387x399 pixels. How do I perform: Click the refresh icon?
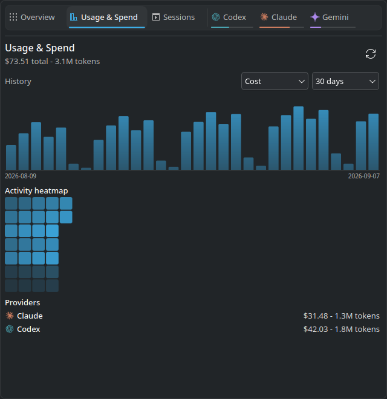click(x=371, y=54)
